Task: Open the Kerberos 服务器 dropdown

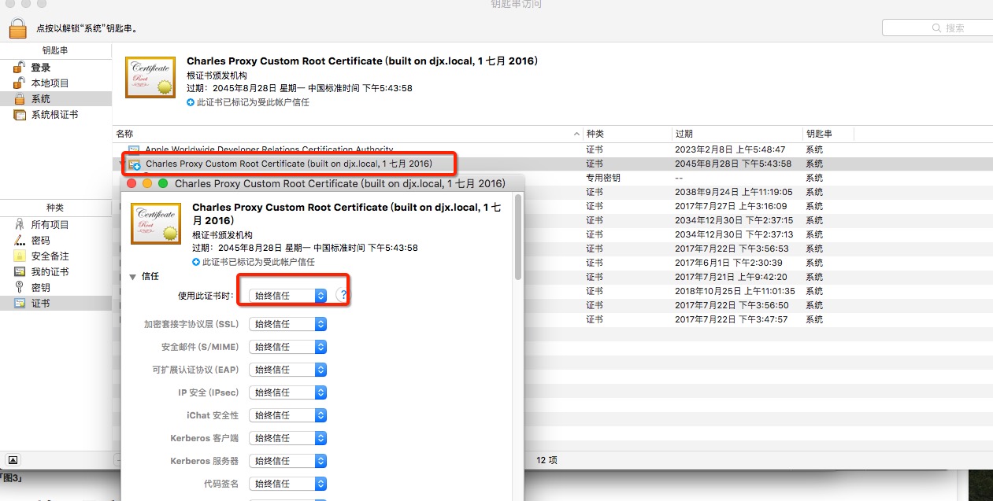Action: click(287, 461)
